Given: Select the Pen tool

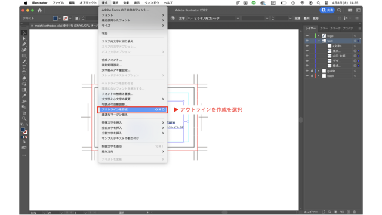Looking at the screenshot, I should pos(24,44).
